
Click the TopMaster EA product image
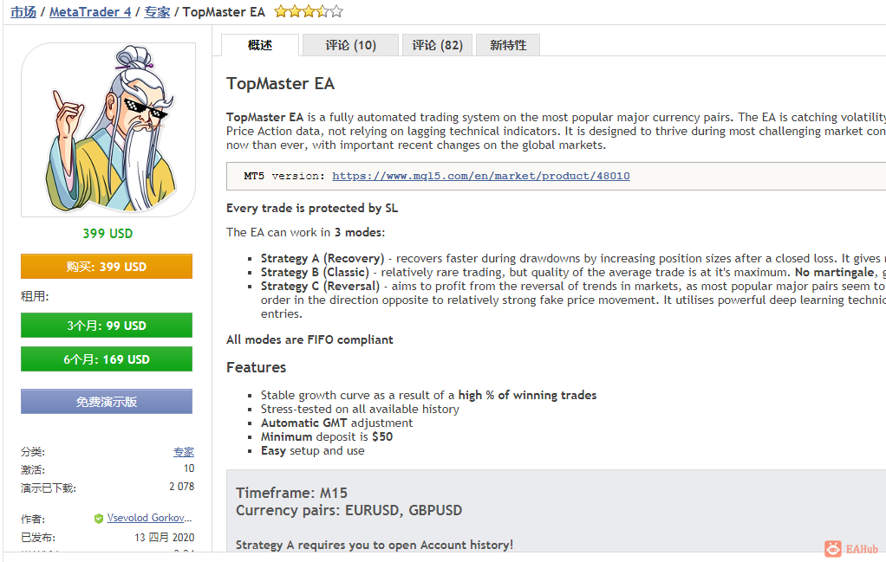(x=108, y=130)
